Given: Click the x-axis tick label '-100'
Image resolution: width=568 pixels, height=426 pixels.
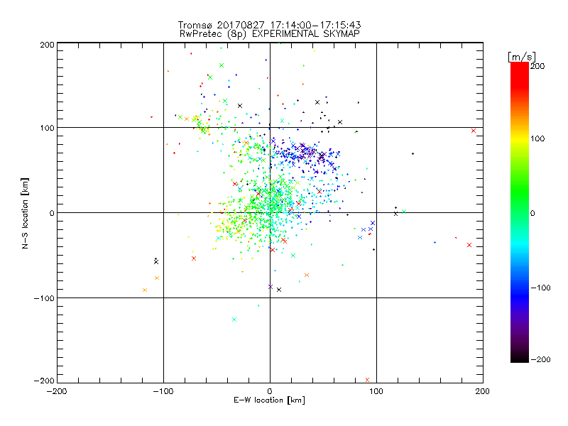Looking at the screenshot, I should click(x=163, y=392).
